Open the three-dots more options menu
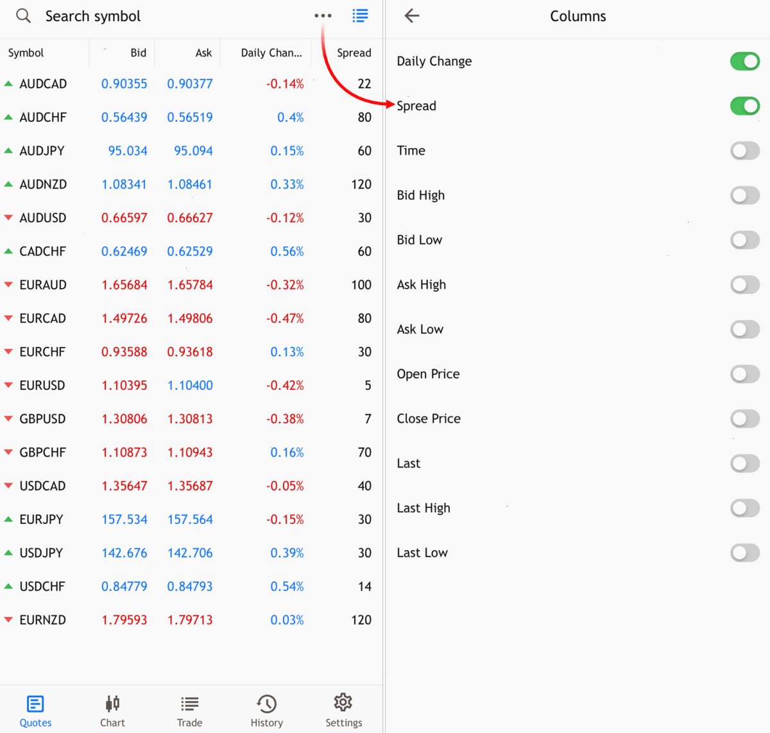Image resolution: width=770 pixels, height=733 pixels. [323, 16]
